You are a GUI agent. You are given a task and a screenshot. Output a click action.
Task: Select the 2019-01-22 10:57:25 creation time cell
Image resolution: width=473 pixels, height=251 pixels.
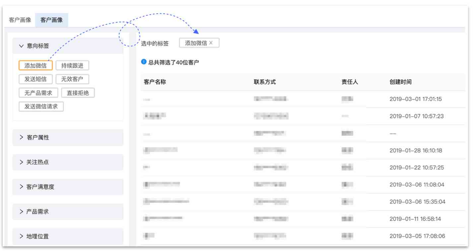[x=417, y=168]
